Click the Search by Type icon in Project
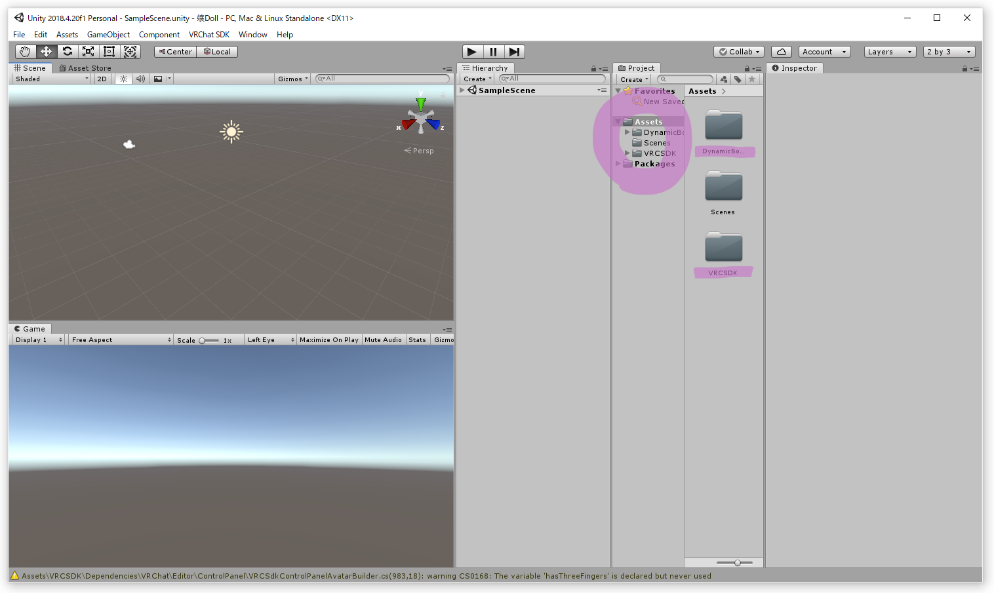 (x=724, y=79)
